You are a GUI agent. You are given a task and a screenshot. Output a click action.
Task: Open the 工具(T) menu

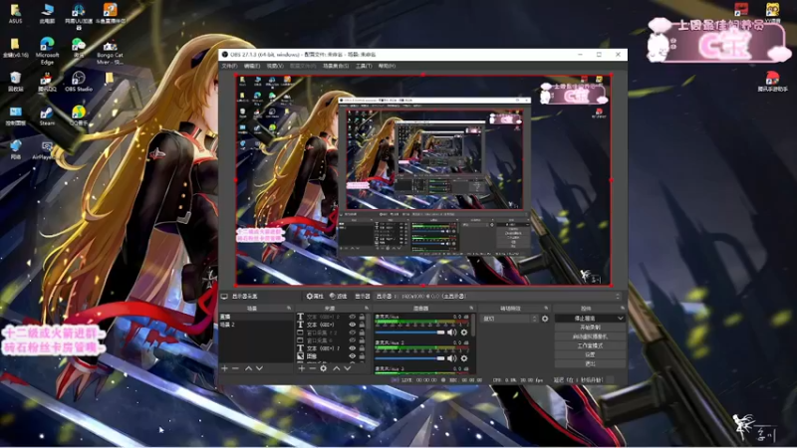(x=364, y=66)
